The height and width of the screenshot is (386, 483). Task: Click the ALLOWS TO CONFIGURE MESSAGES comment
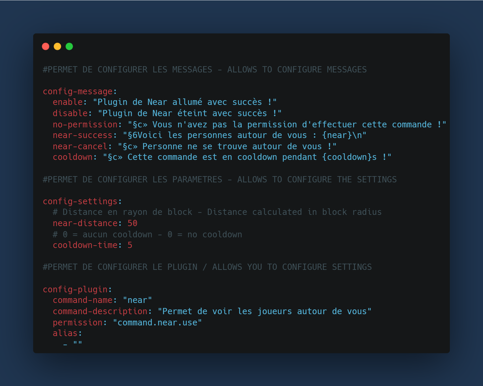pyautogui.click(x=297, y=69)
